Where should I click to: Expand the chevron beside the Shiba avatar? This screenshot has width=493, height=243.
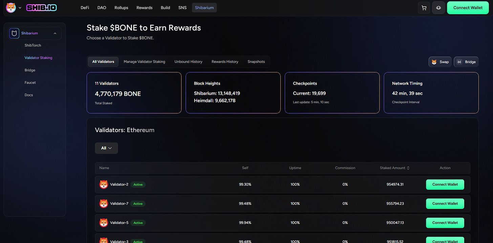point(20,8)
